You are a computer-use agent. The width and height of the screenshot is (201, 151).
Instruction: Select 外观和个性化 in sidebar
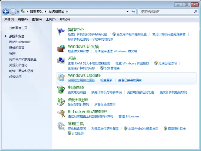point(18,65)
